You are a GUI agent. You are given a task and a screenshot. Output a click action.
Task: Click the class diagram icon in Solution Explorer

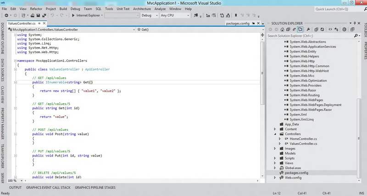pos(336,29)
